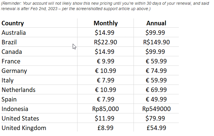Click France's monthly price € 9.99
214x136 pixels.
coord(106,61)
